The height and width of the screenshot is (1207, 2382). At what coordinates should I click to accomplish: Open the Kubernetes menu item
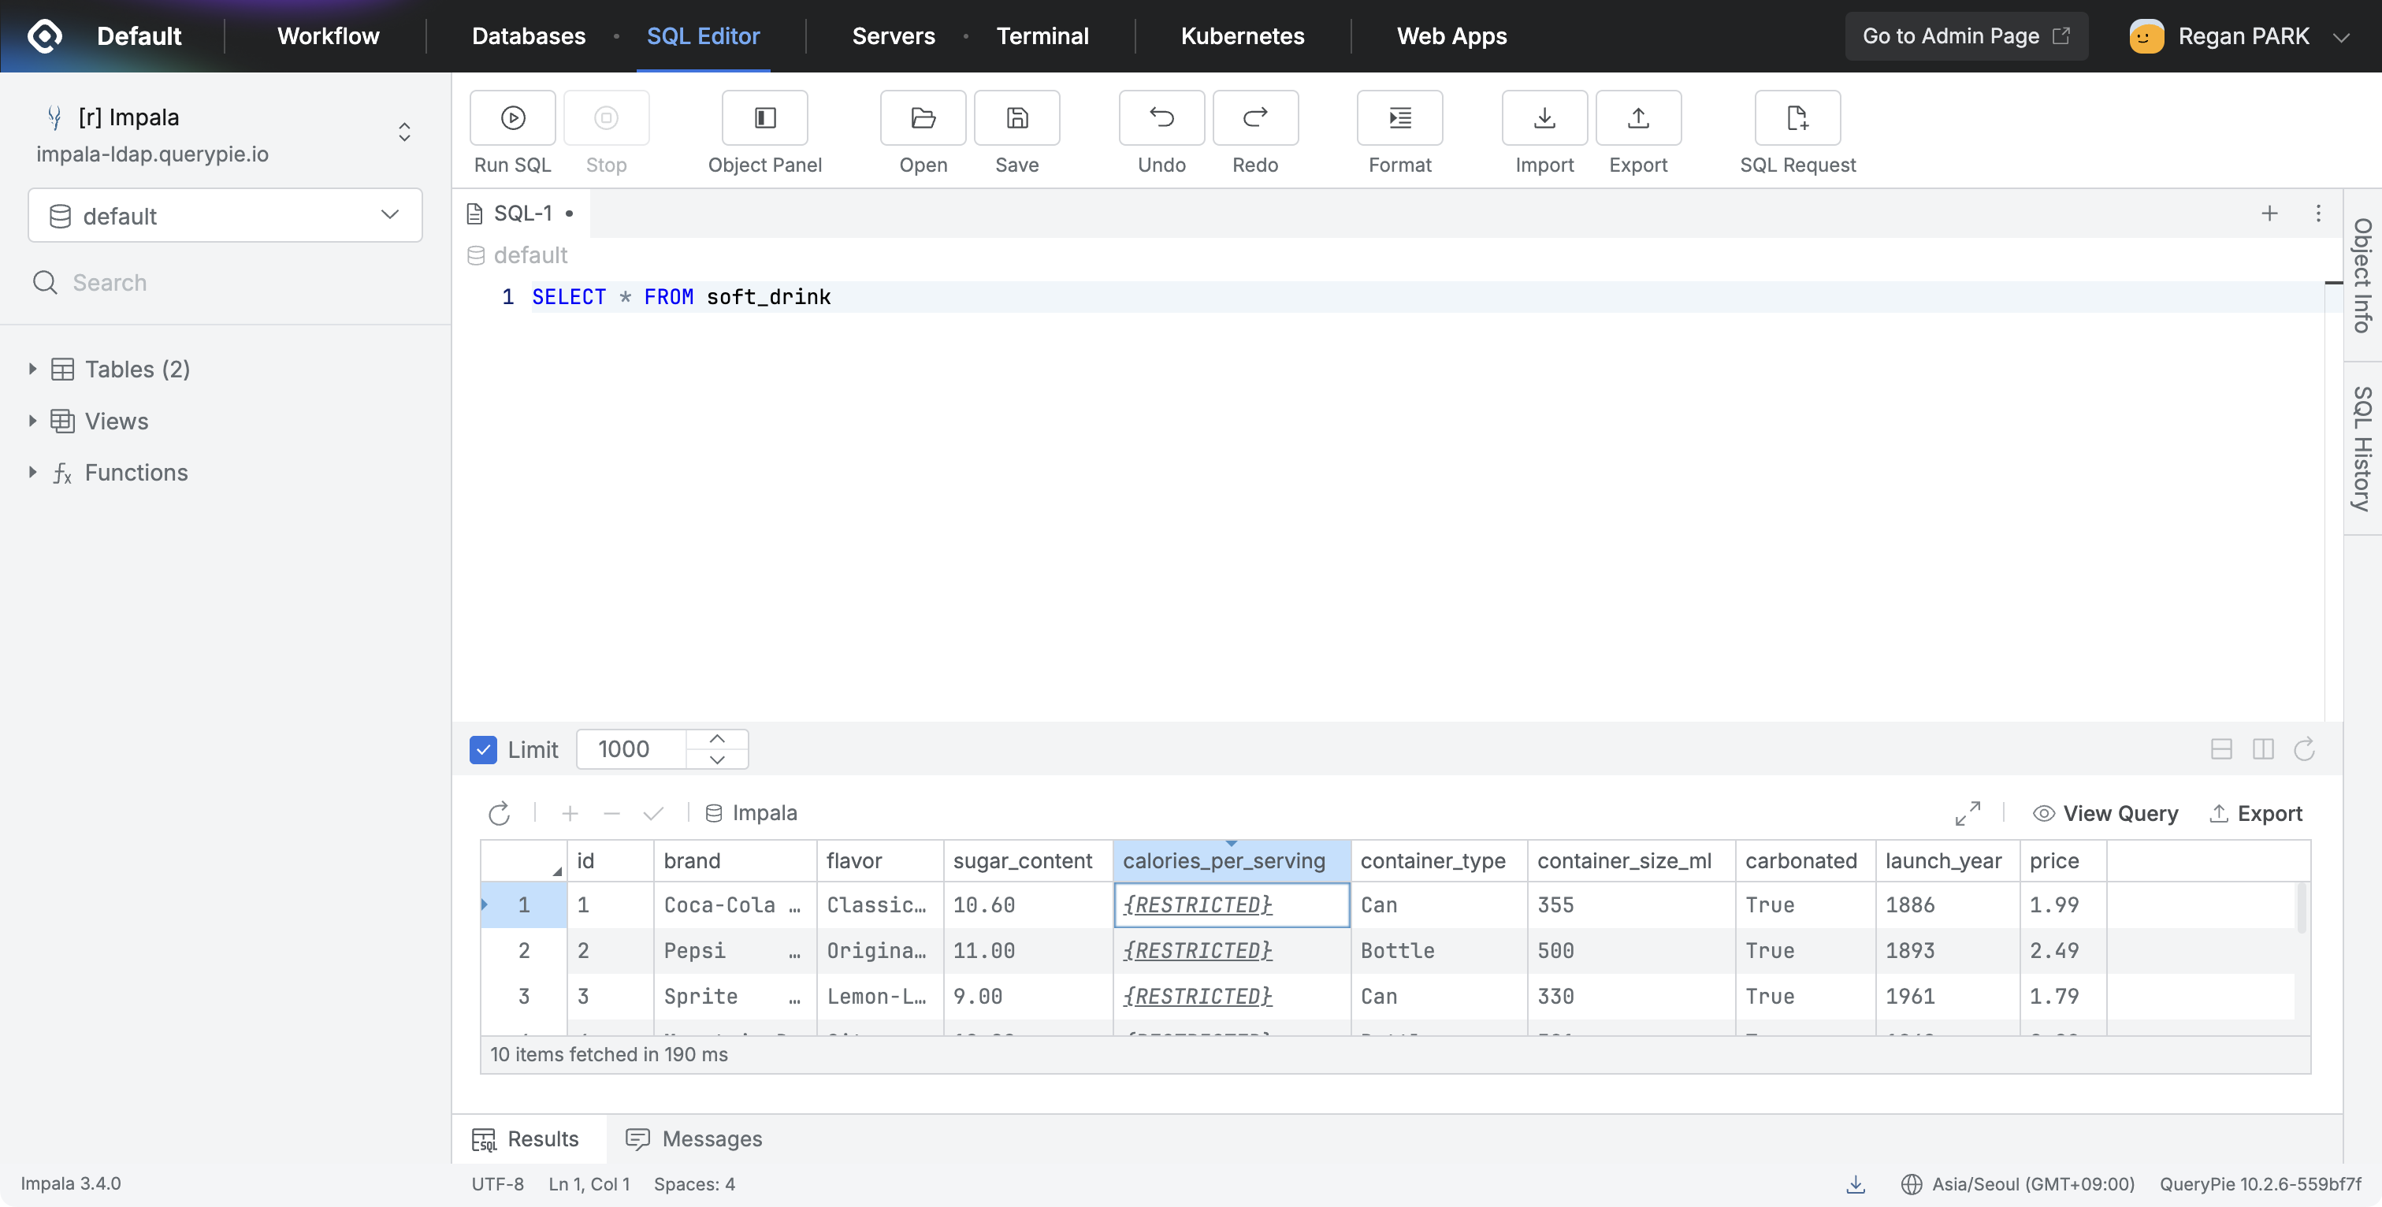(x=1242, y=36)
